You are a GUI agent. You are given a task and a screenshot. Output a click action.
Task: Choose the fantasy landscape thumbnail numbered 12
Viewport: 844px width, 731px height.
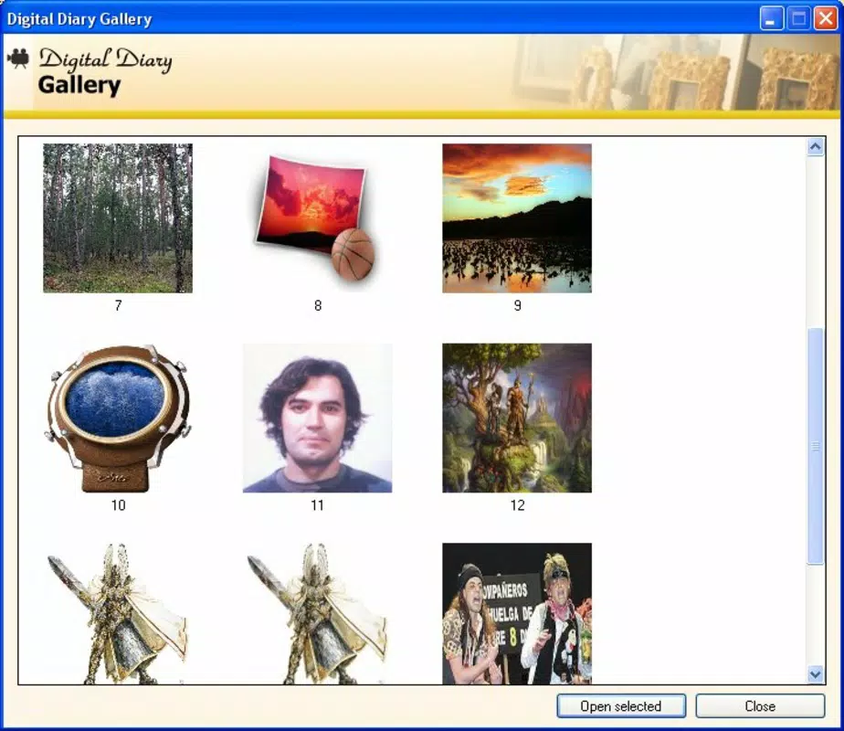(517, 418)
